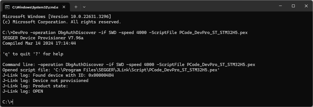The height and width of the screenshot is (107, 313).
Task: Close the terminal window
Action: [306, 6]
